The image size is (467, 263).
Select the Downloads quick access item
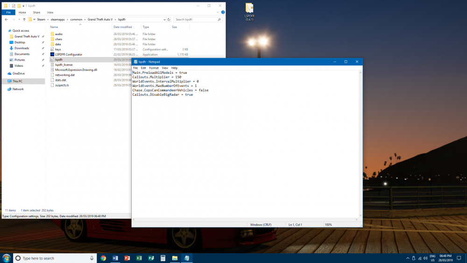coord(21,48)
